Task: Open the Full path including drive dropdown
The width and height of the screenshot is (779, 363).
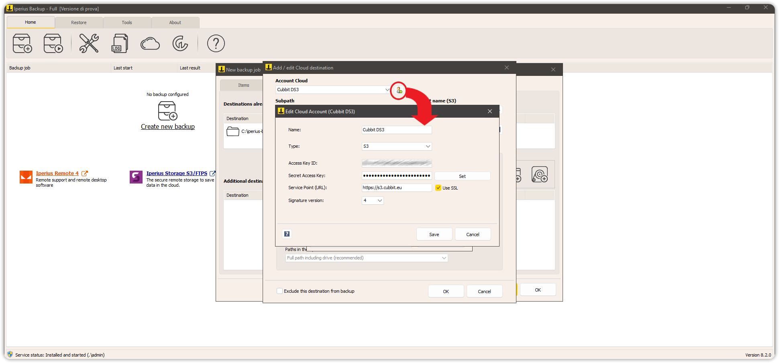Action: (367, 258)
